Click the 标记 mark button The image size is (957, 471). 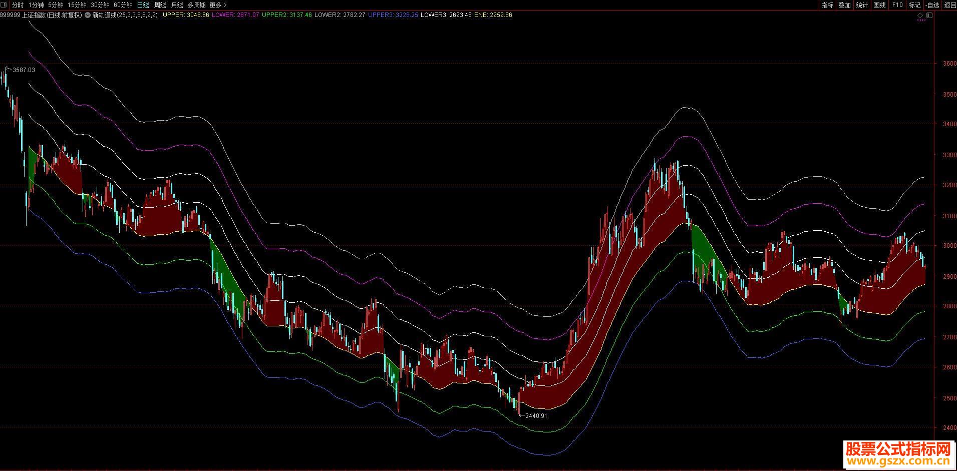pyautogui.click(x=914, y=5)
